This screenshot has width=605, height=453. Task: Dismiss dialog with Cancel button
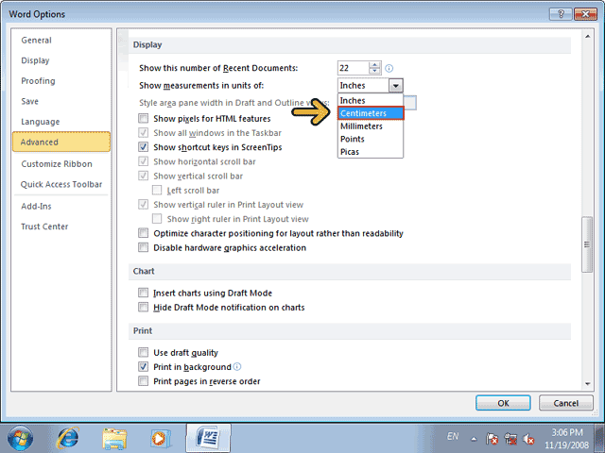click(565, 403)
